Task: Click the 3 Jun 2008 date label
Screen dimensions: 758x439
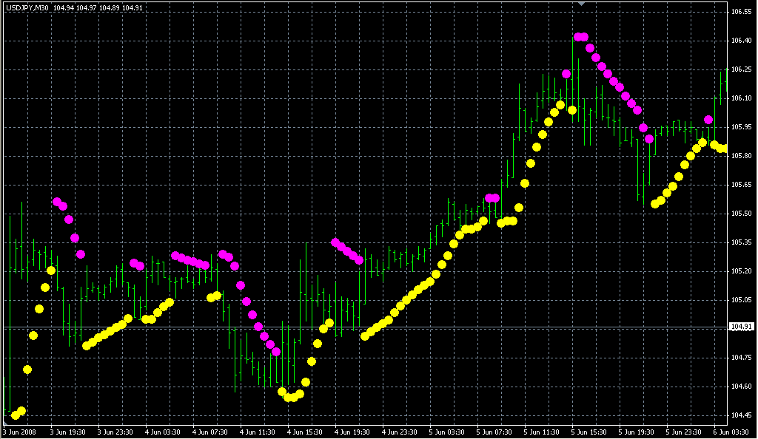Action: pos(20,432)
